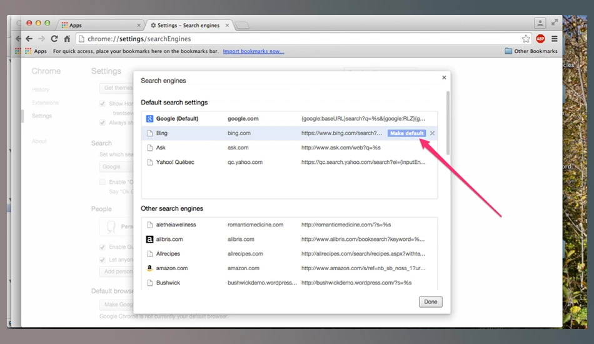Open the home page via the house icon

[67, 39]
